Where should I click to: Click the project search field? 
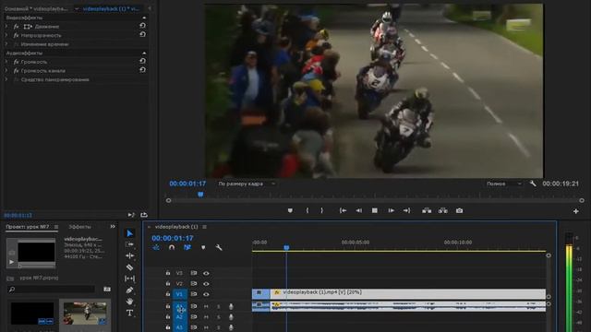coord(52,289)
